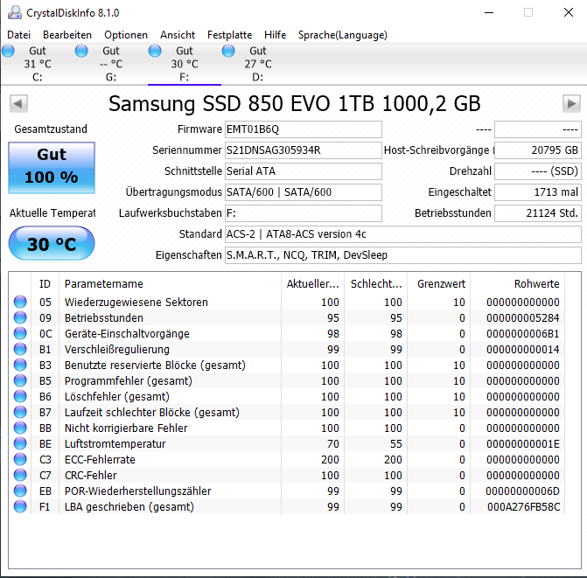The height and width of the screenshot is (578, 587).
Task: Select drive C: tab with 31 °C
Action: tap(38, 64)
